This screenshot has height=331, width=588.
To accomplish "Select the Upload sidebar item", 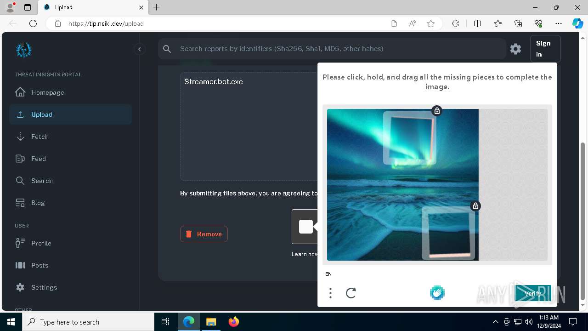I will pyautogui.click(x=70, y=114).
